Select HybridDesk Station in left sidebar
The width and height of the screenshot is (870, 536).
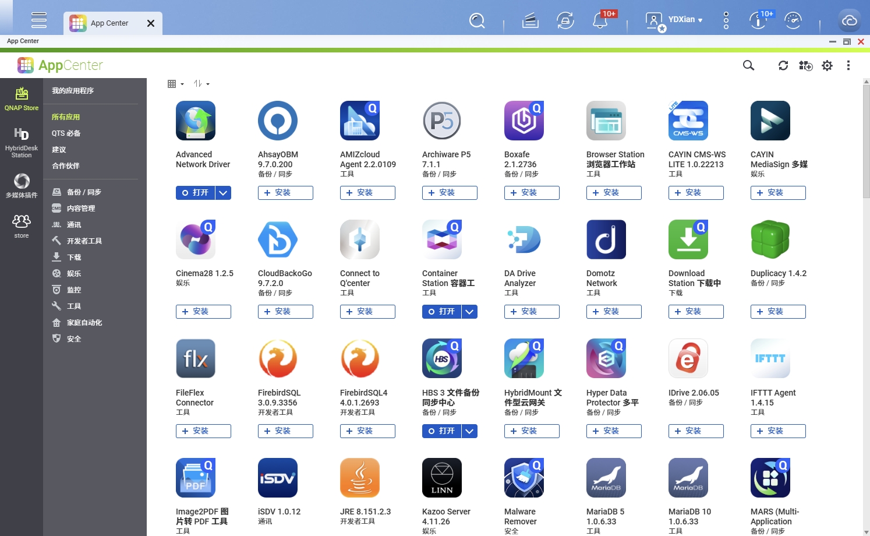(22, 143)
